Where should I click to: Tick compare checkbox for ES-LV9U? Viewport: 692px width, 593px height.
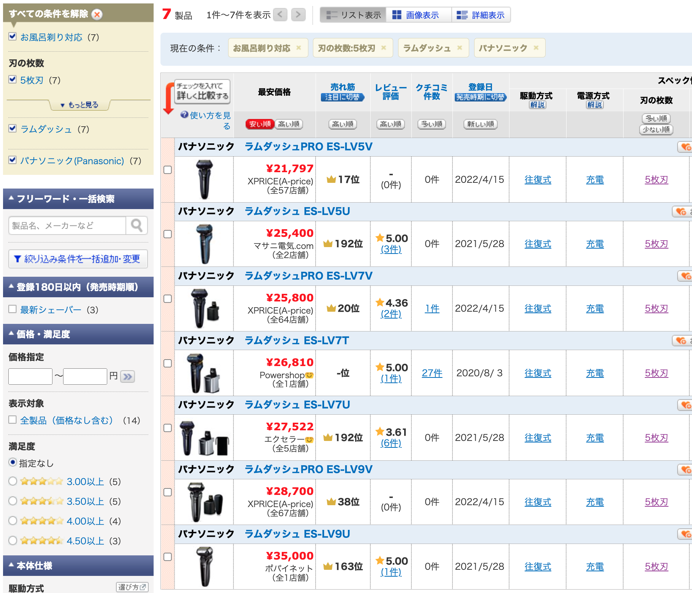click(x=168, y=557)
